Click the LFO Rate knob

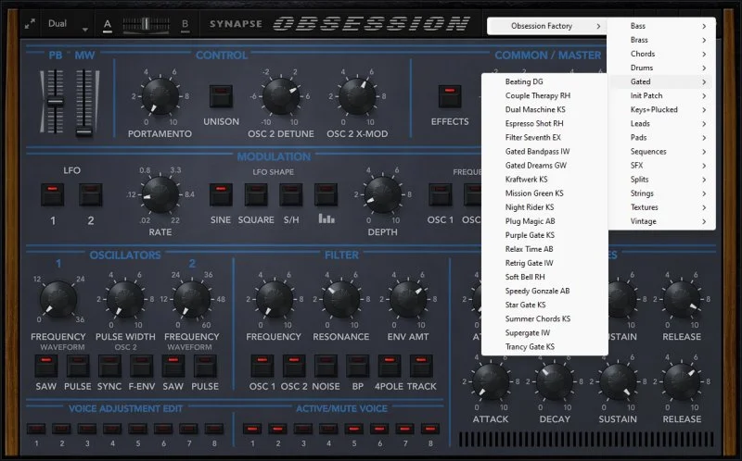click(160, 194)
